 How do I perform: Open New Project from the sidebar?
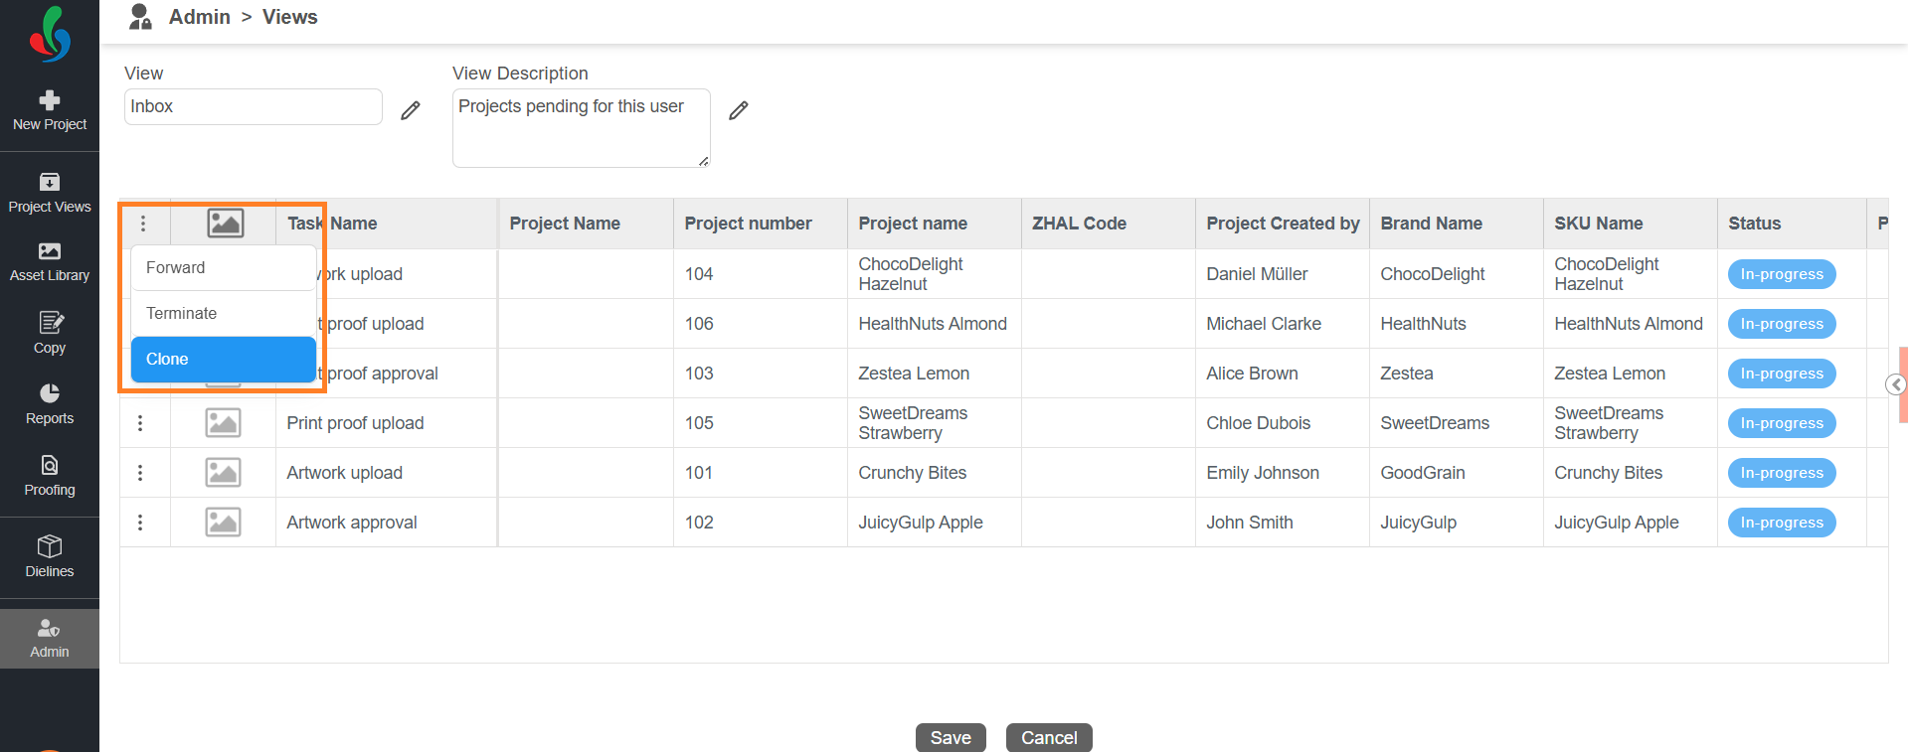50,110
